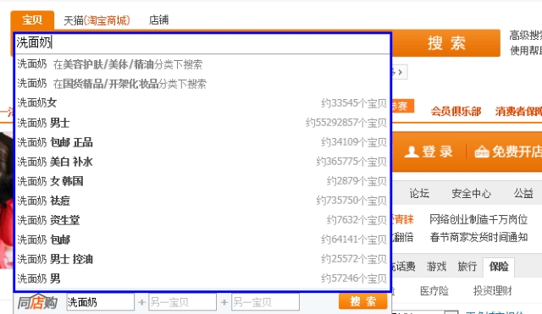Click the chevron arrow below the search button

click(400, 72)
